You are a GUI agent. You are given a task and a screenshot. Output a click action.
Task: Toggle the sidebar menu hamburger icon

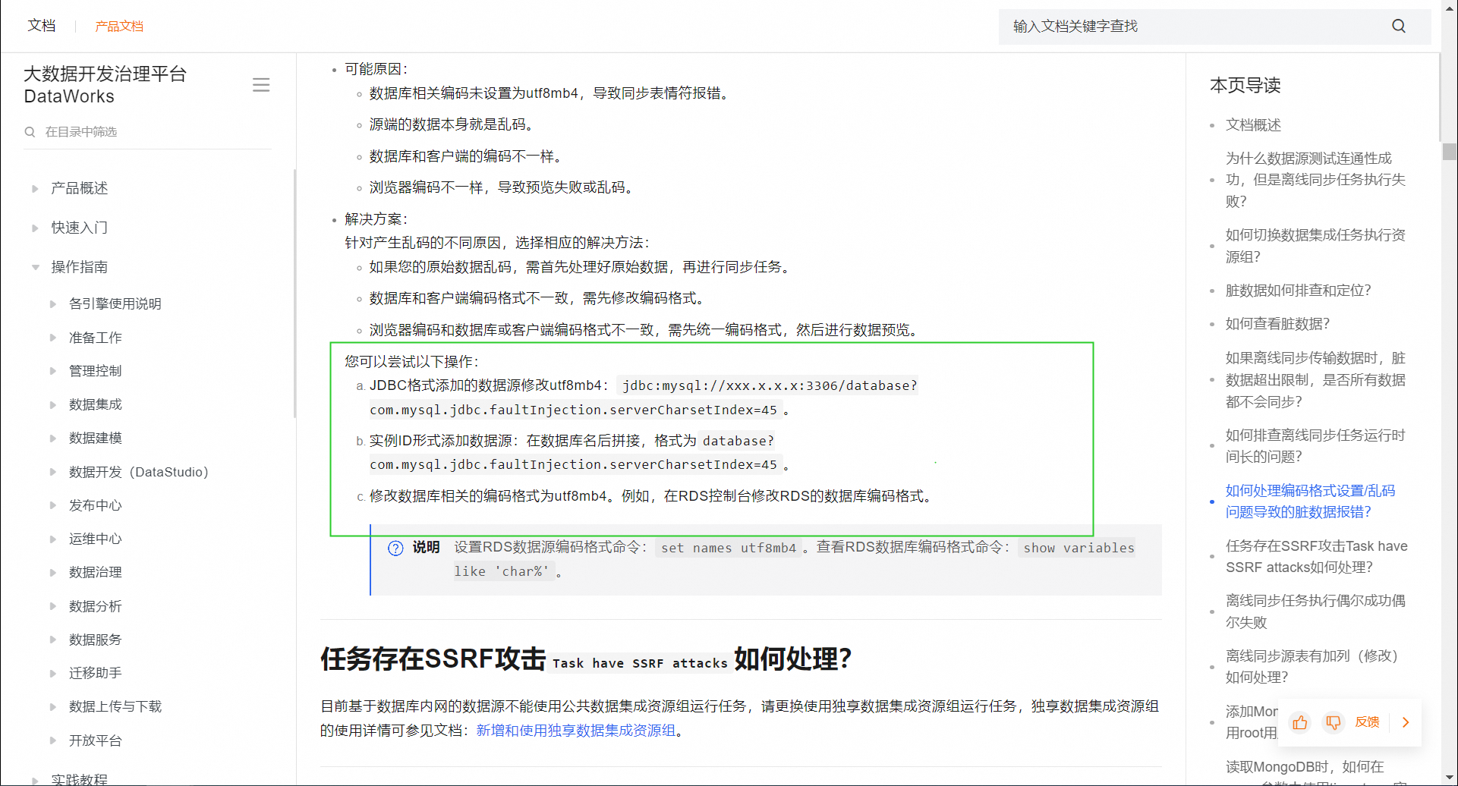point(261,85)
